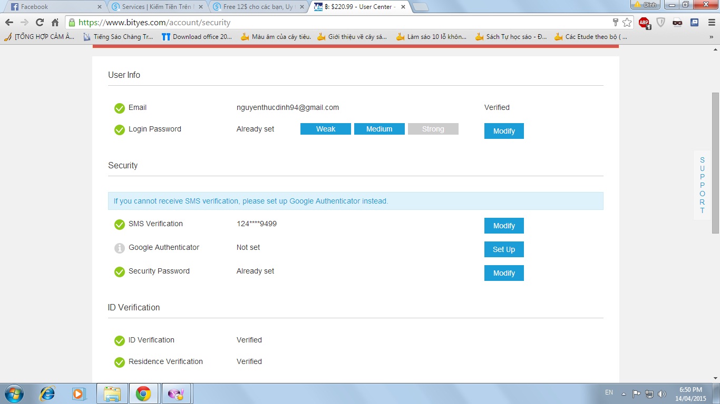720x404 pixels.
Task: Modify the SMS Verification number
Action: [504, 226]
